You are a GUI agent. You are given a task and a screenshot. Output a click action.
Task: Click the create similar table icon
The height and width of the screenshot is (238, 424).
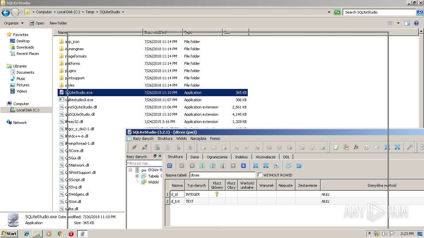288,166
